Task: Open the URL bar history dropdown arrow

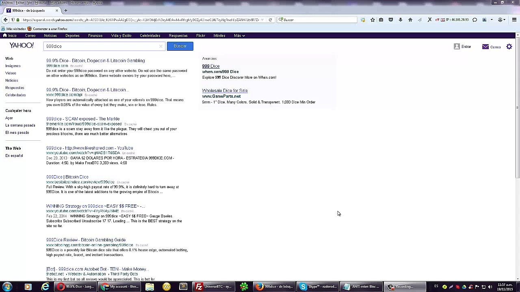Action: click(x=263, y=20)
